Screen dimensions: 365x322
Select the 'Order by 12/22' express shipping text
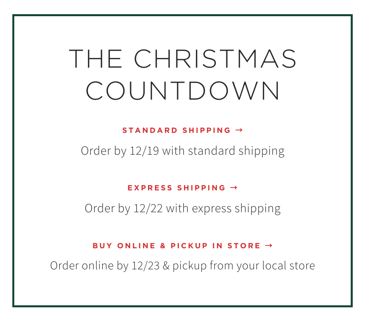pos(182,209)
